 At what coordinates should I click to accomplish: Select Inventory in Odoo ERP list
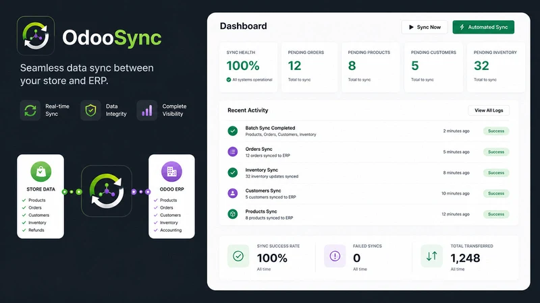point(169,223)
